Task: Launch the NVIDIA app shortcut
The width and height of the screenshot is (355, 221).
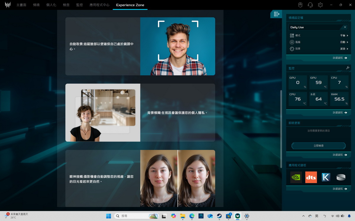Action: tap(296, 177)
